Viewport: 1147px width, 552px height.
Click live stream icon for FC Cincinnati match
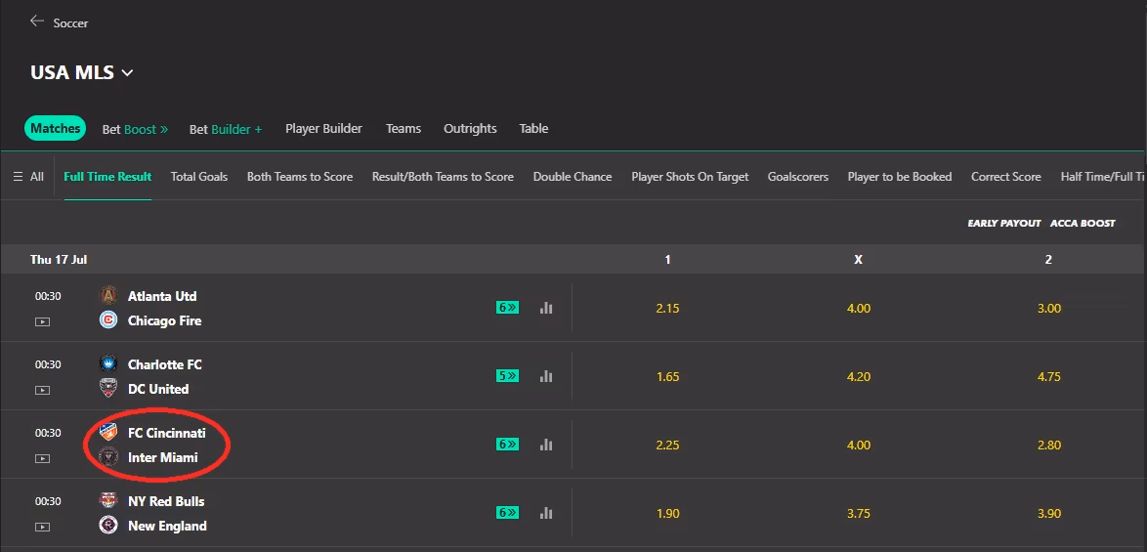[x=42, y=458]
